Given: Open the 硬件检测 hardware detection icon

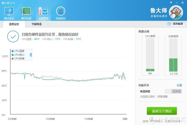Looking at the screenshot, I should click(26, 12).
